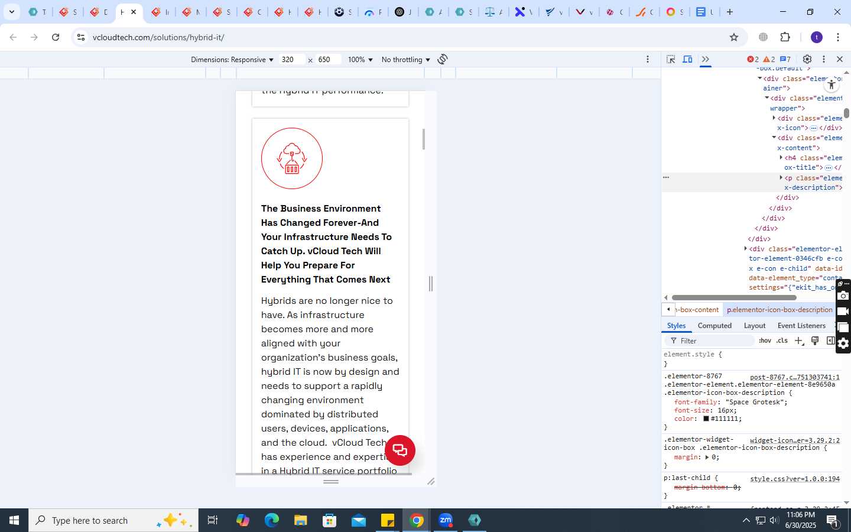
Task: Switch to the Event Listeners tab
Action: [x=801, y=326]
